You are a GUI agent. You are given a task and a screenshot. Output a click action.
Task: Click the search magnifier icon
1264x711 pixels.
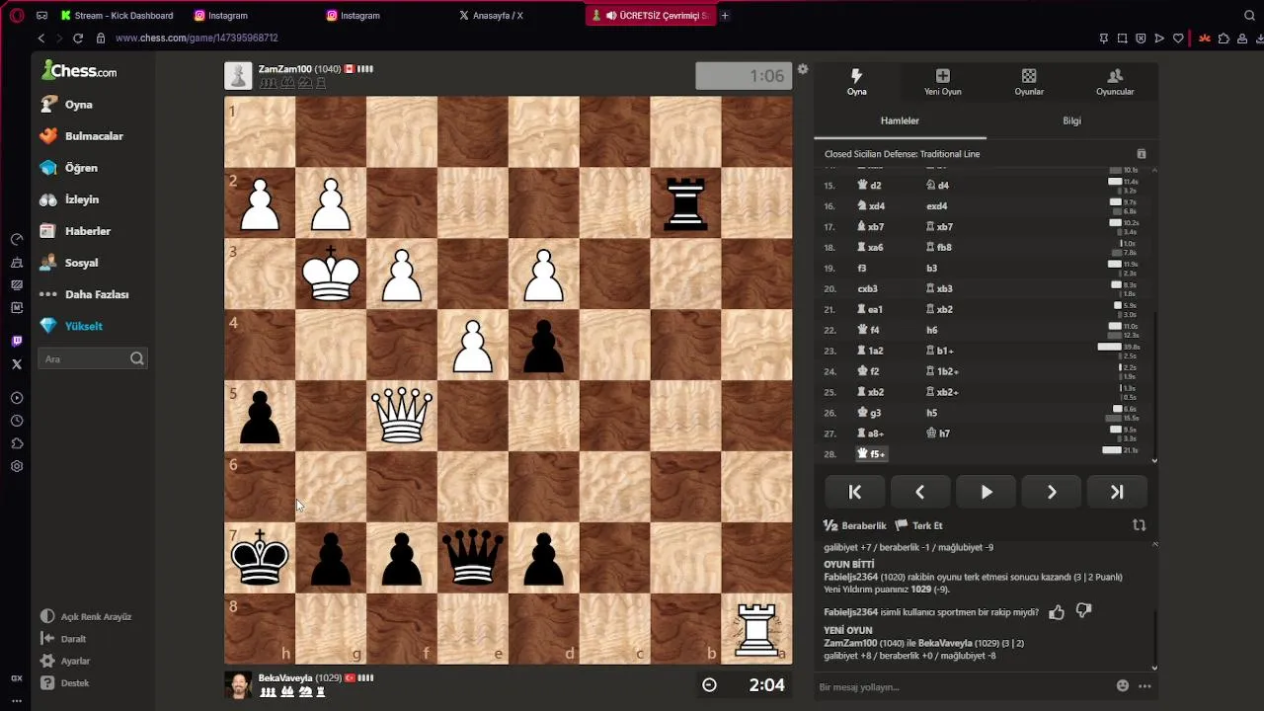point(137,358)
